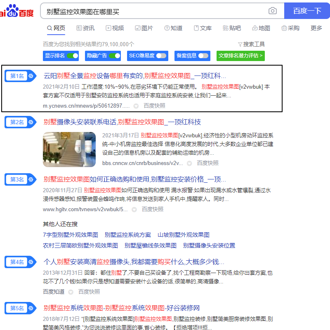Toggle the 隐藏广告 switch off
Screen dimensions: 330x330
click(115, 56)
